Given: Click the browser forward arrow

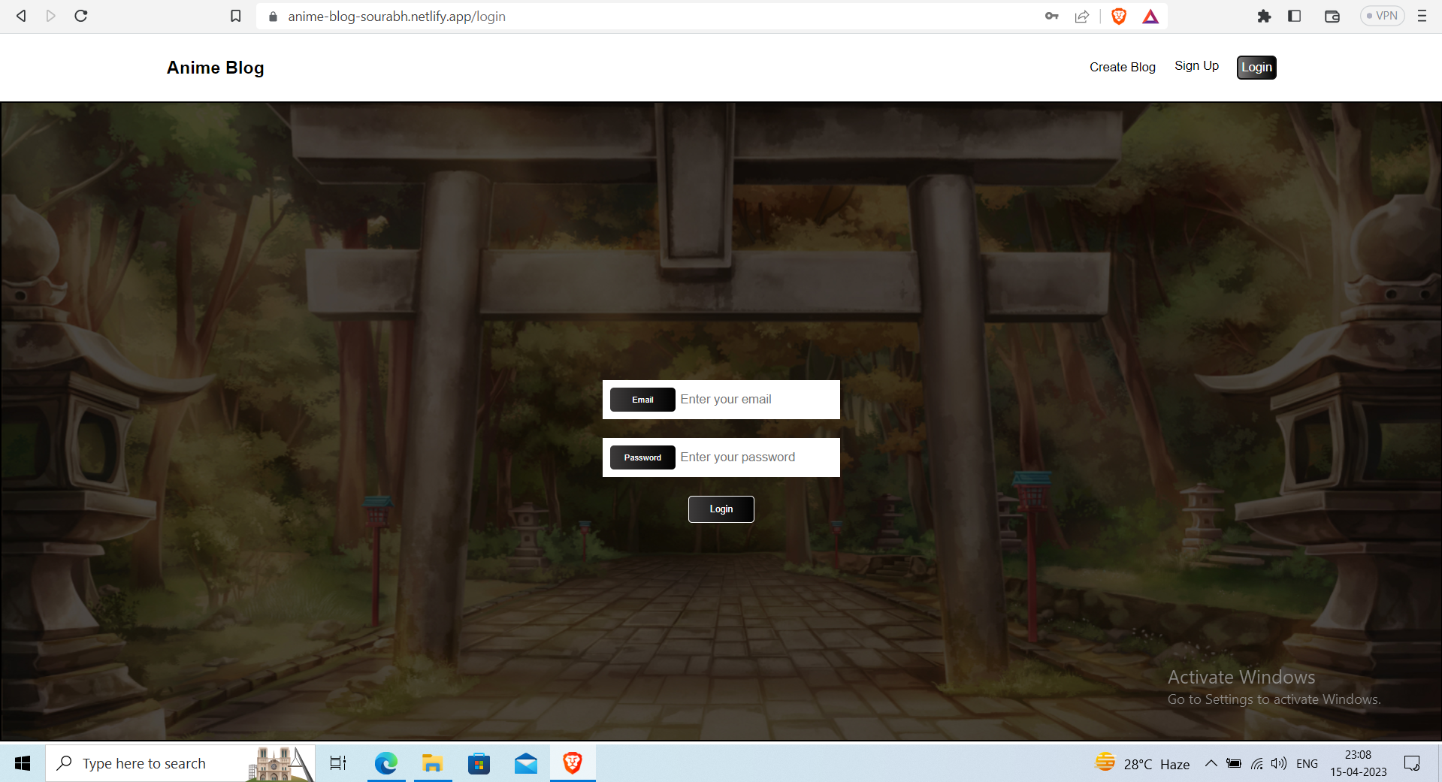Looking at the screenshot, I should tap(50, 16).
